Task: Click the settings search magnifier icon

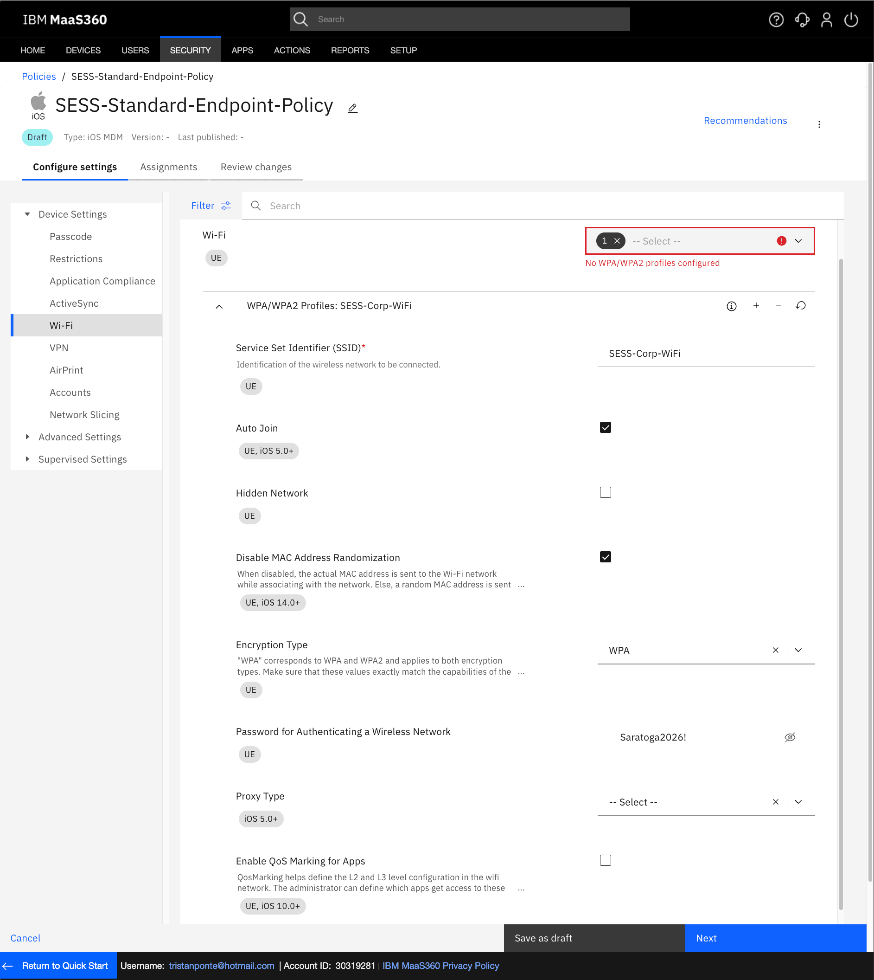Action: (x=256, y=206)
